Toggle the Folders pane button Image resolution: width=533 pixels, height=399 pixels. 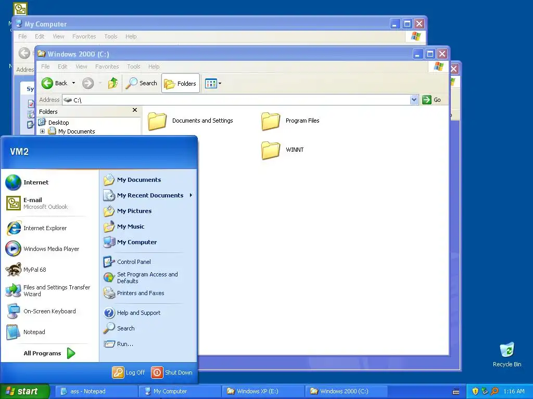point(181,84)
